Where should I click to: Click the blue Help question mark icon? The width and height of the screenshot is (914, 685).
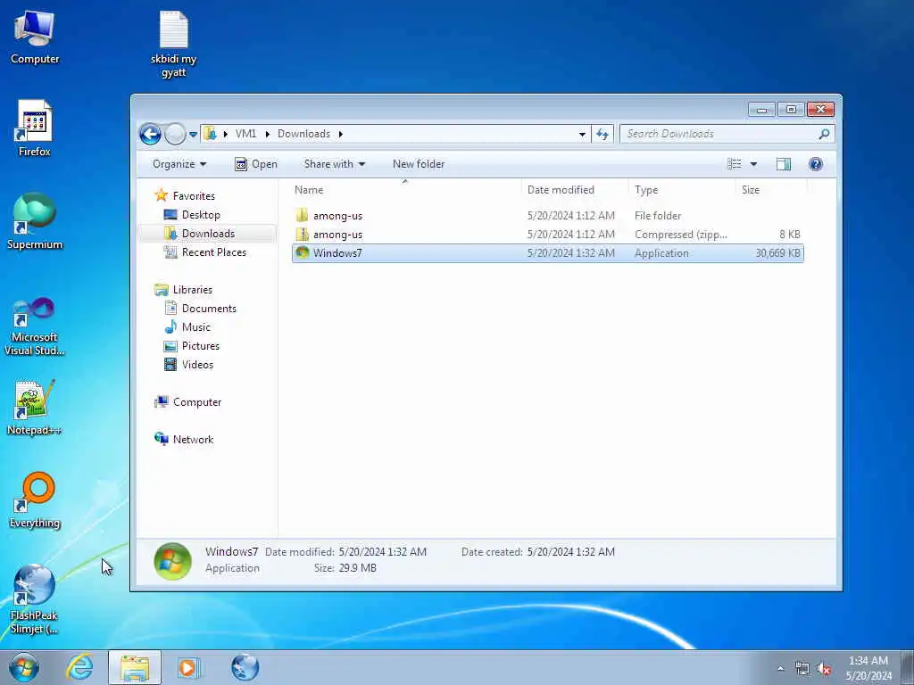[x=816, y=164]
